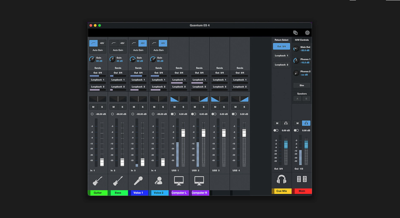Image resolution: width=400 pixels, height=218 pixels.
Task: Click the yellow Cue Mix label
Action: 282,191
